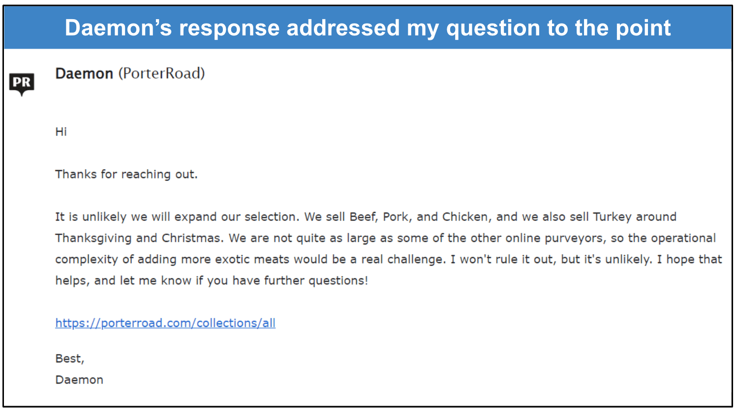The image size is (738, 415).
Task: Click the (PorterRoad) company label
Action: 161,74
